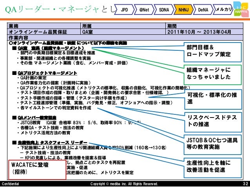Click the 業務 header cell
The height and width of the screenshot is (187, 250).
pyautogui.click(x=44, y=26)
